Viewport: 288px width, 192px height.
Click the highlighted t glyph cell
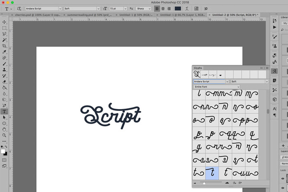(212, 173)
